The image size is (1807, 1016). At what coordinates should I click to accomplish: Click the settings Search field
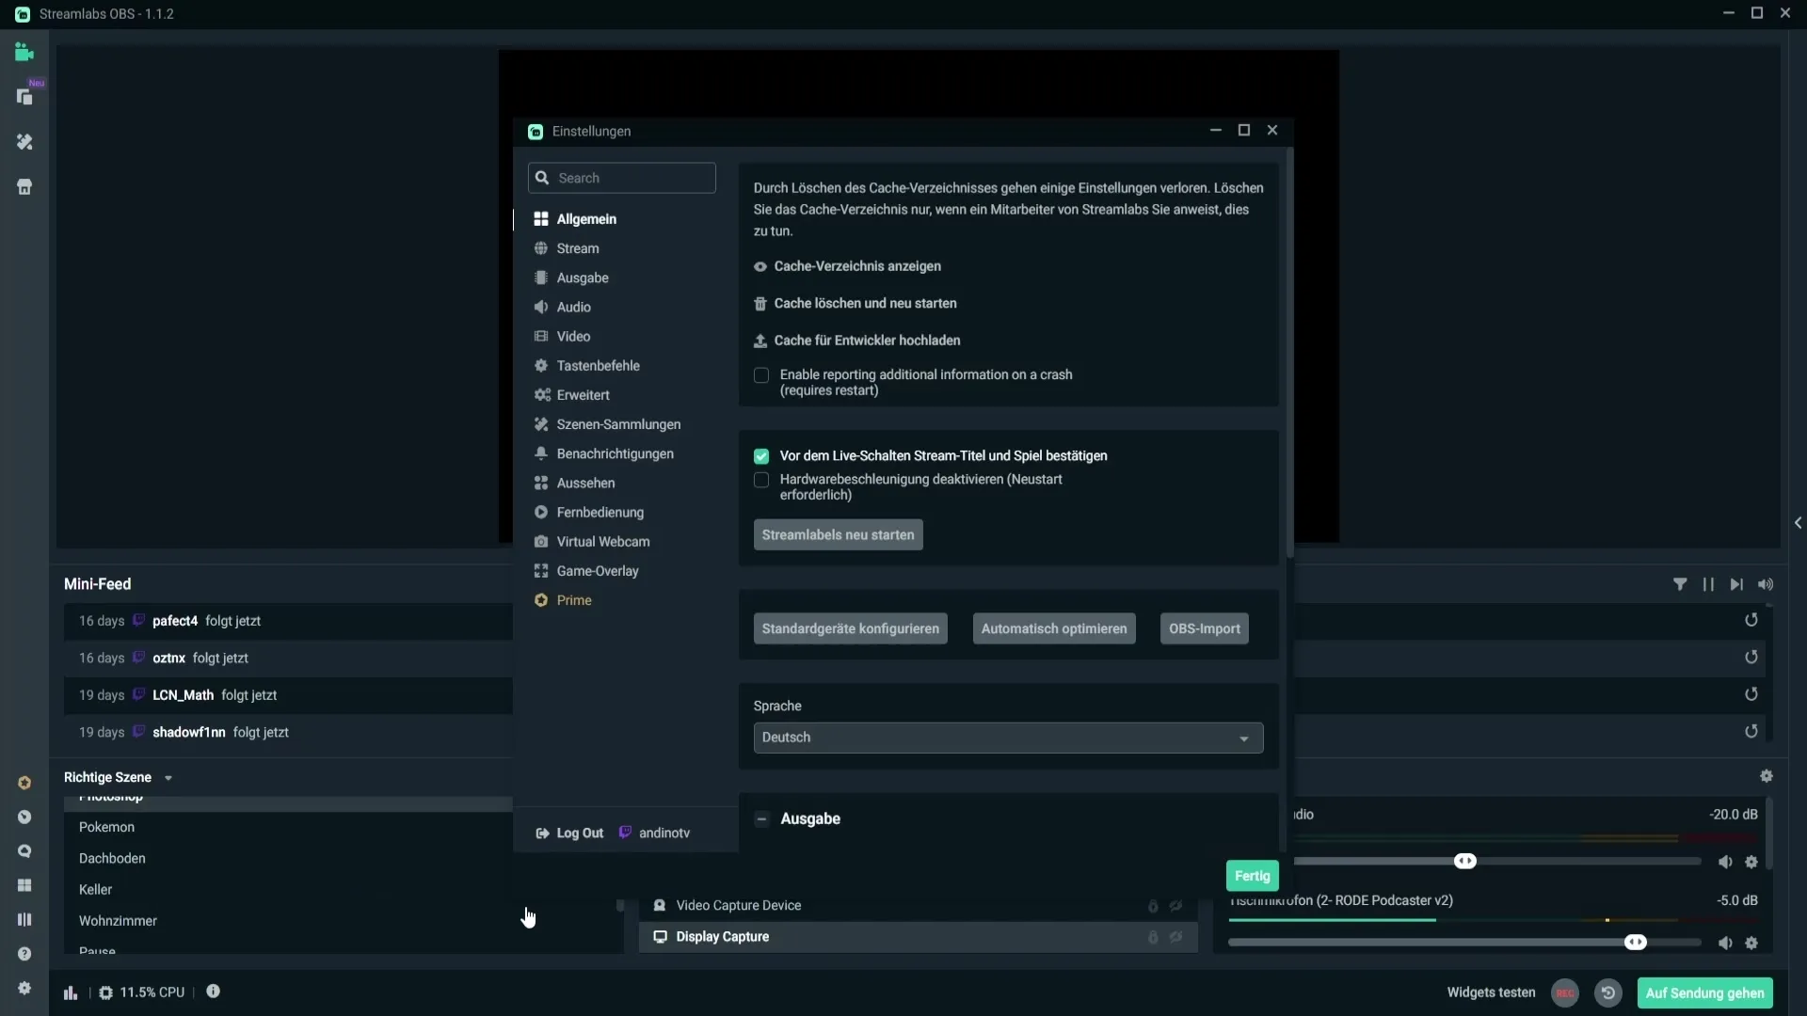(621, 178)
